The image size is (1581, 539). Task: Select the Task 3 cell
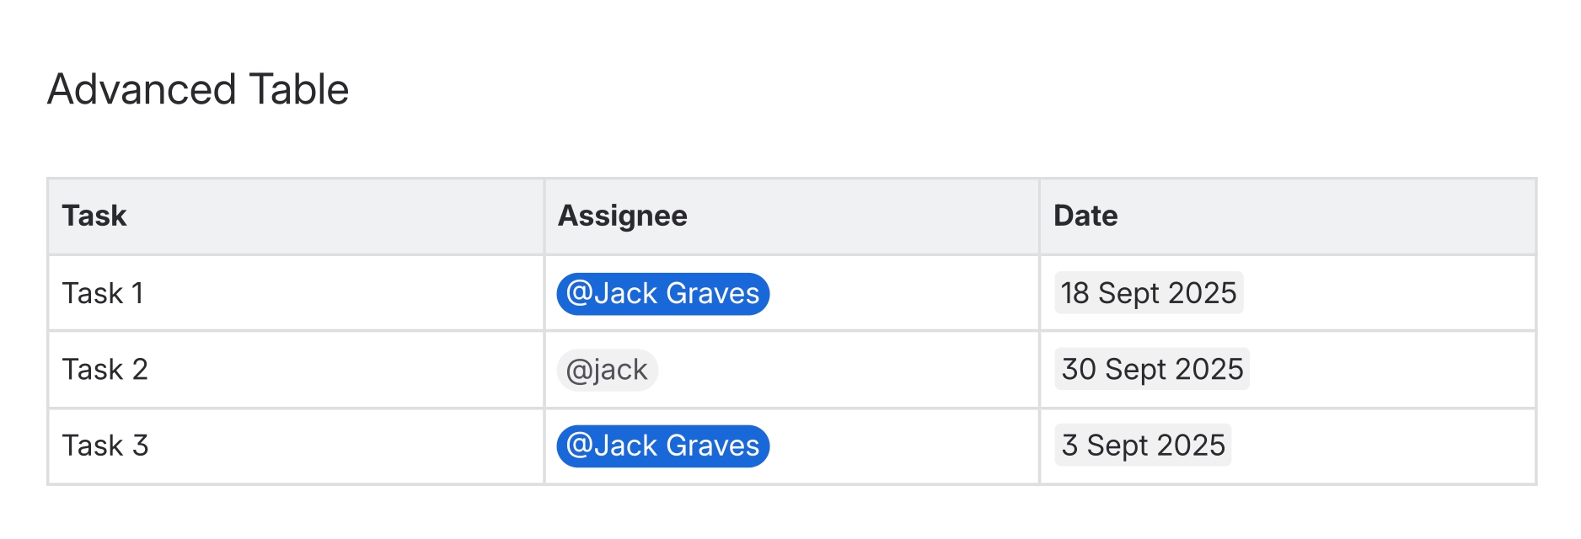[105, 446]
